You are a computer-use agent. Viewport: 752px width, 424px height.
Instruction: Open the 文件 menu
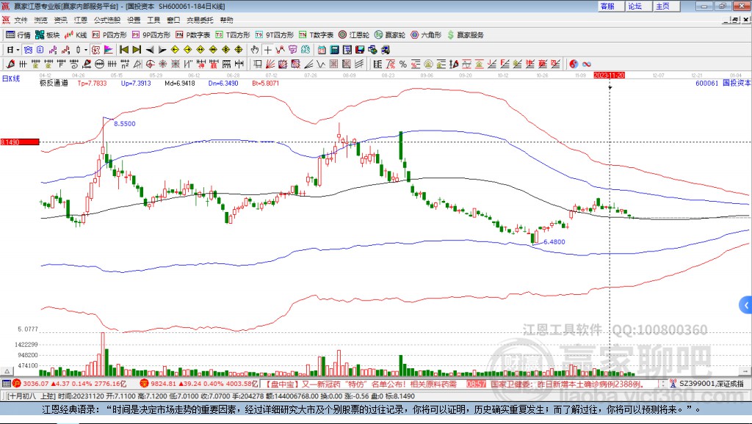tap(21, 20)
